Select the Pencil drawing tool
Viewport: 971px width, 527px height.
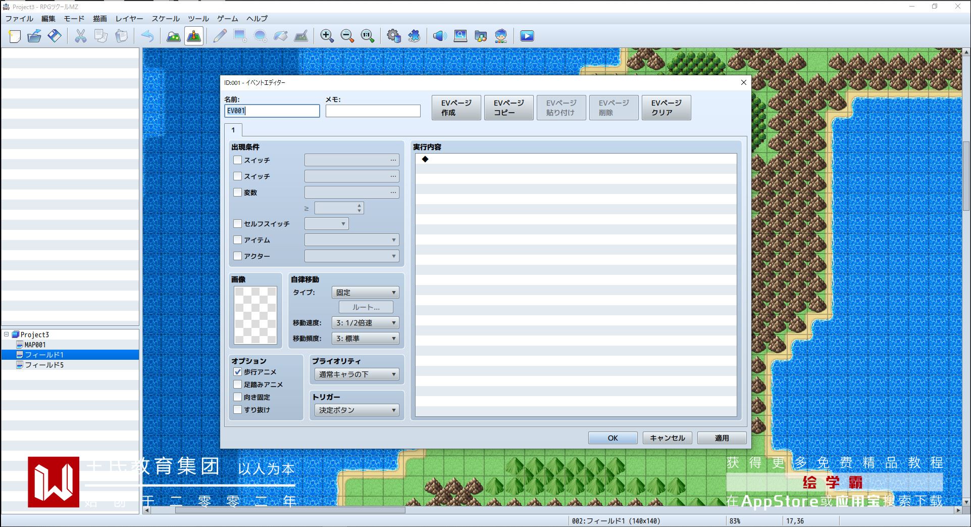[x=220, y=36]
